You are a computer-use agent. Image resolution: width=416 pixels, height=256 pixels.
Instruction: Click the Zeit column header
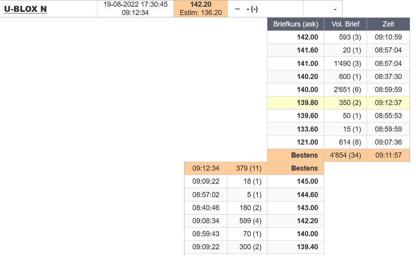tap(388, 24)
